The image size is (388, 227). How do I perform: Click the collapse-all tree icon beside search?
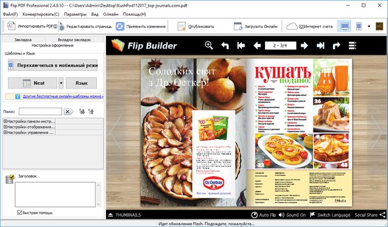(x=91, y=112)
